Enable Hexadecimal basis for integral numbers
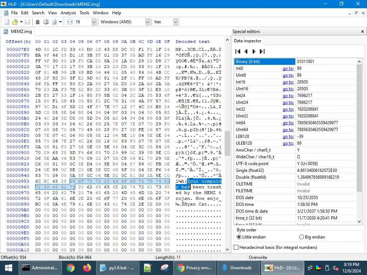 [276, 247]
